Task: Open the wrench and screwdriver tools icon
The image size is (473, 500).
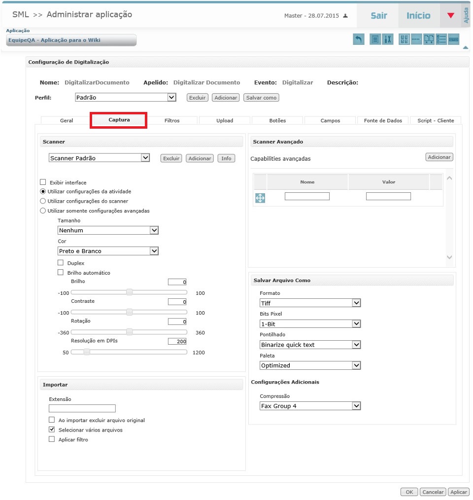Action: 388,40
